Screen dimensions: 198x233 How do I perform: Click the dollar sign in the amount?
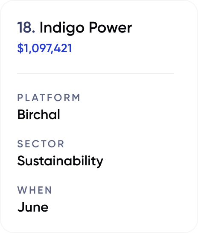pyautogui.click(x=20, y=48)
